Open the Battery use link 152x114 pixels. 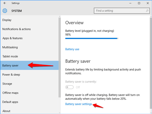(x=72, y=49)
